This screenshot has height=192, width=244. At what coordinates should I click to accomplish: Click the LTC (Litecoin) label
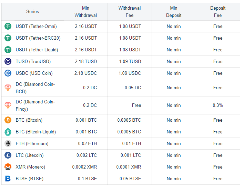click(30, 155)
